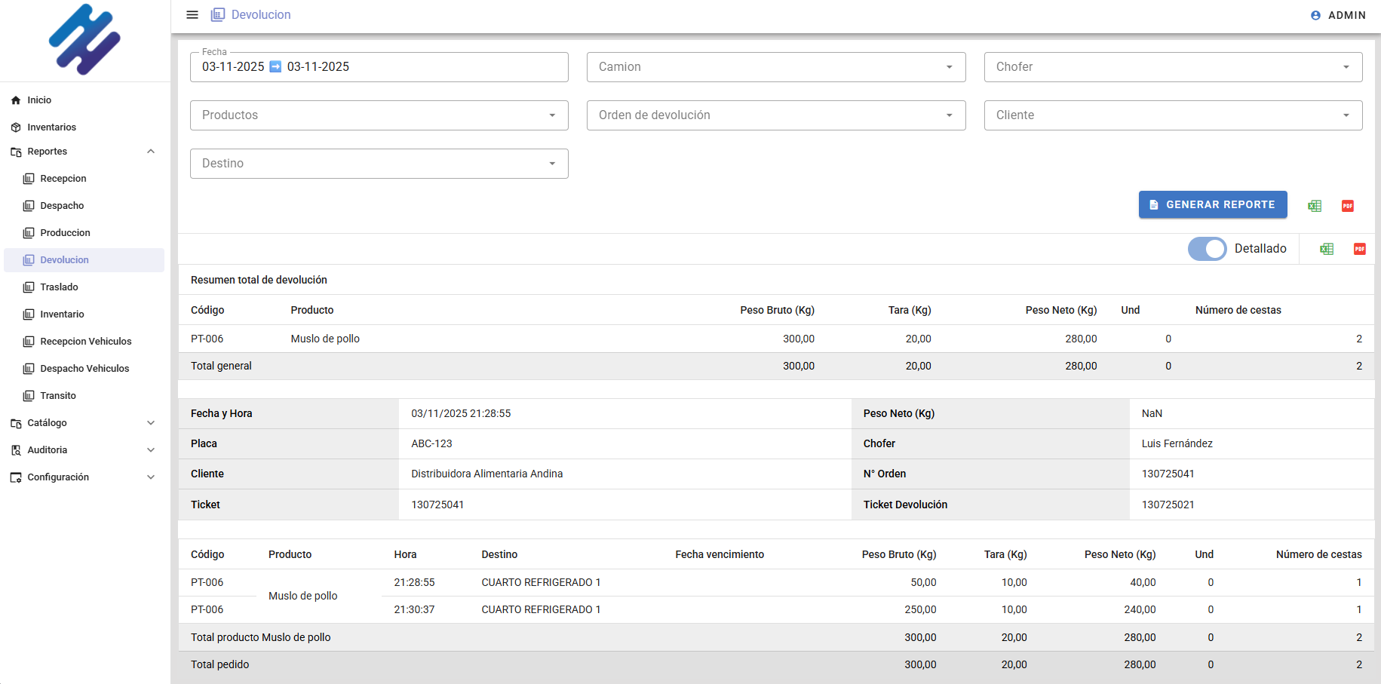Open the Camion dropdown
Image resolution: width=1381 pixels, height=684 pixels.
775,67
